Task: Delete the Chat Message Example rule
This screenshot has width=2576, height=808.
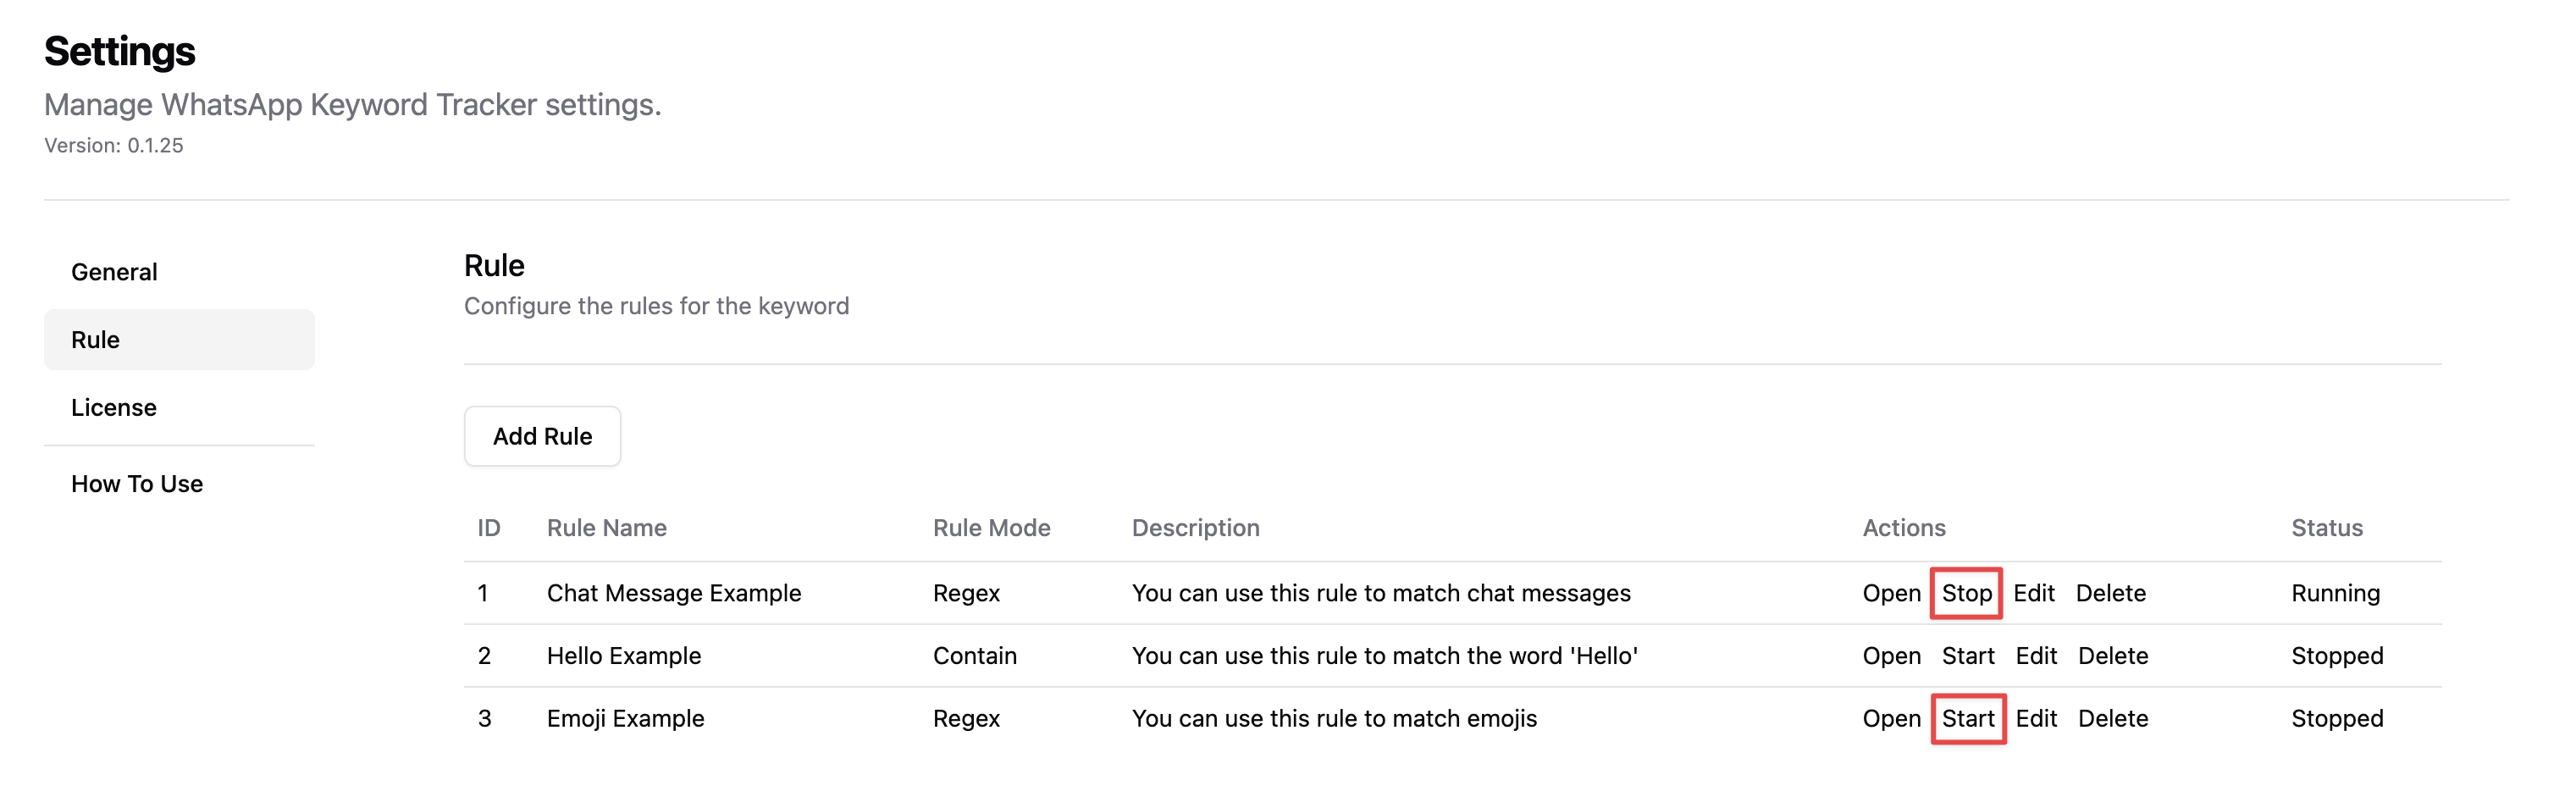Action: [2110, 593]
